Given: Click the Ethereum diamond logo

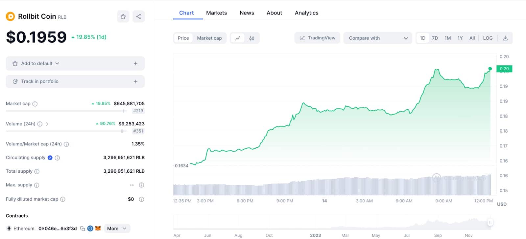Looking at the screenshot, I should [9, 228].
